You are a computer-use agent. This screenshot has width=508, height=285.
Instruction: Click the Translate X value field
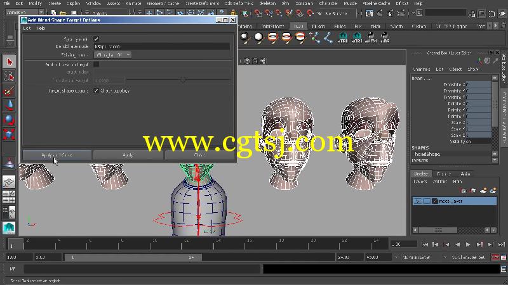click(479, 84)
